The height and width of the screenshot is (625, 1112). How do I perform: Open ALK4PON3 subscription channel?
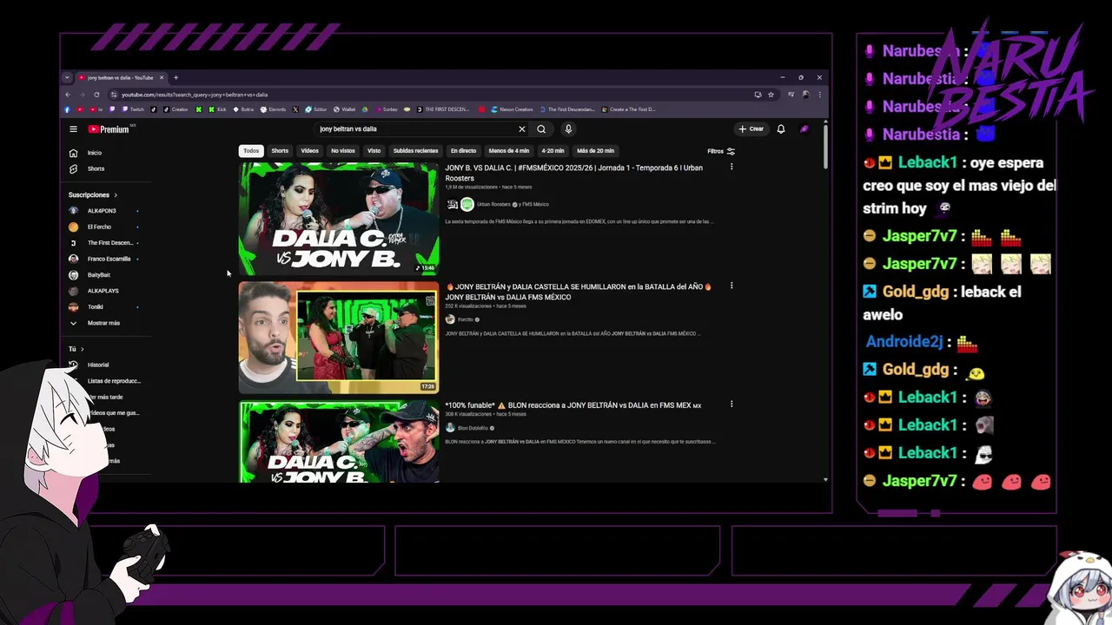point(102,211)
